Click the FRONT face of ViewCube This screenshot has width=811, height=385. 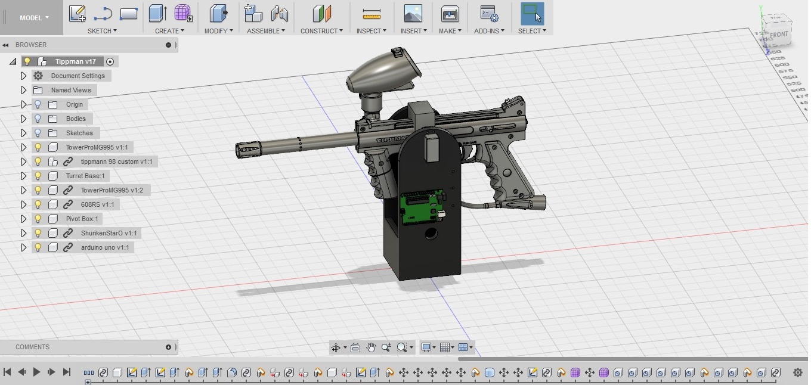point(779,35)
